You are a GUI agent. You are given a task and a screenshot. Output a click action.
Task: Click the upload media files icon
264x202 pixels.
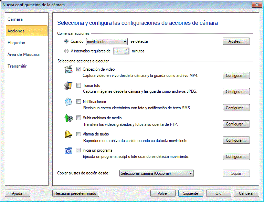(68, 119)
